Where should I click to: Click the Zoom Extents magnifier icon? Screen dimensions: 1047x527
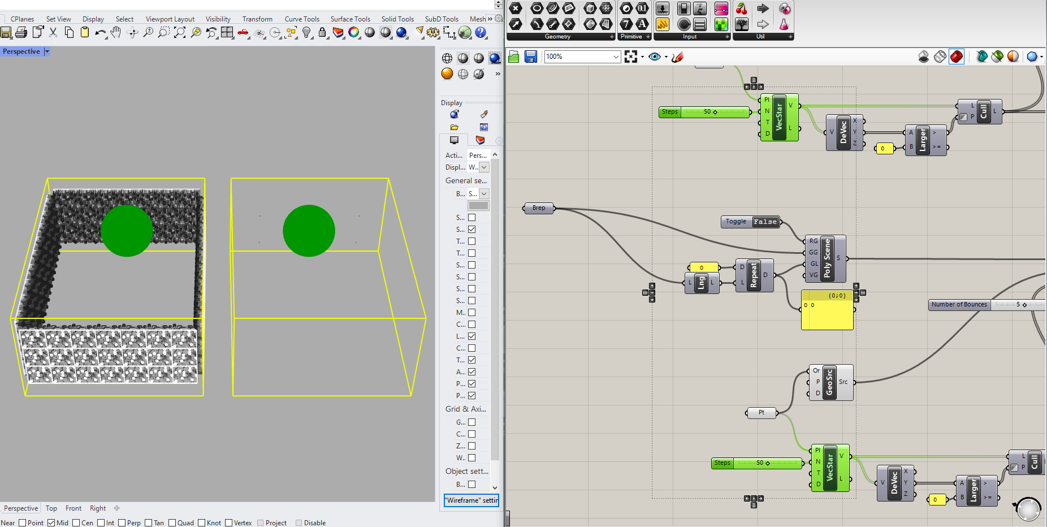point(180,32)
